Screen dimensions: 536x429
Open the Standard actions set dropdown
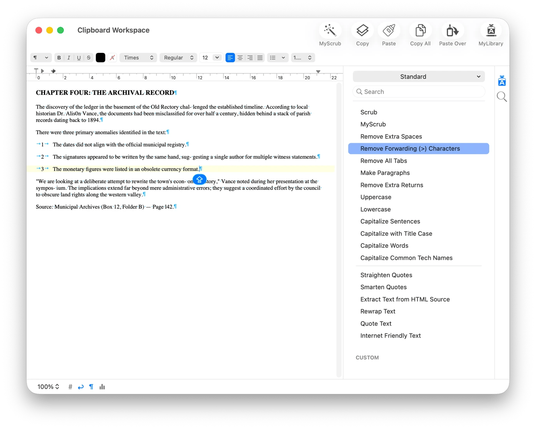[x=419, y=77]
